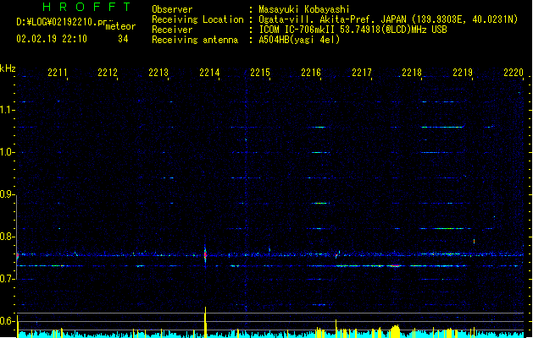
Task: Click the 2215 time axis marker
Action: click(x=260, y=73)
